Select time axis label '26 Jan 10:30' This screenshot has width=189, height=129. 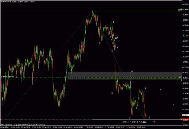pyautogui.click(x=26, y=127)
